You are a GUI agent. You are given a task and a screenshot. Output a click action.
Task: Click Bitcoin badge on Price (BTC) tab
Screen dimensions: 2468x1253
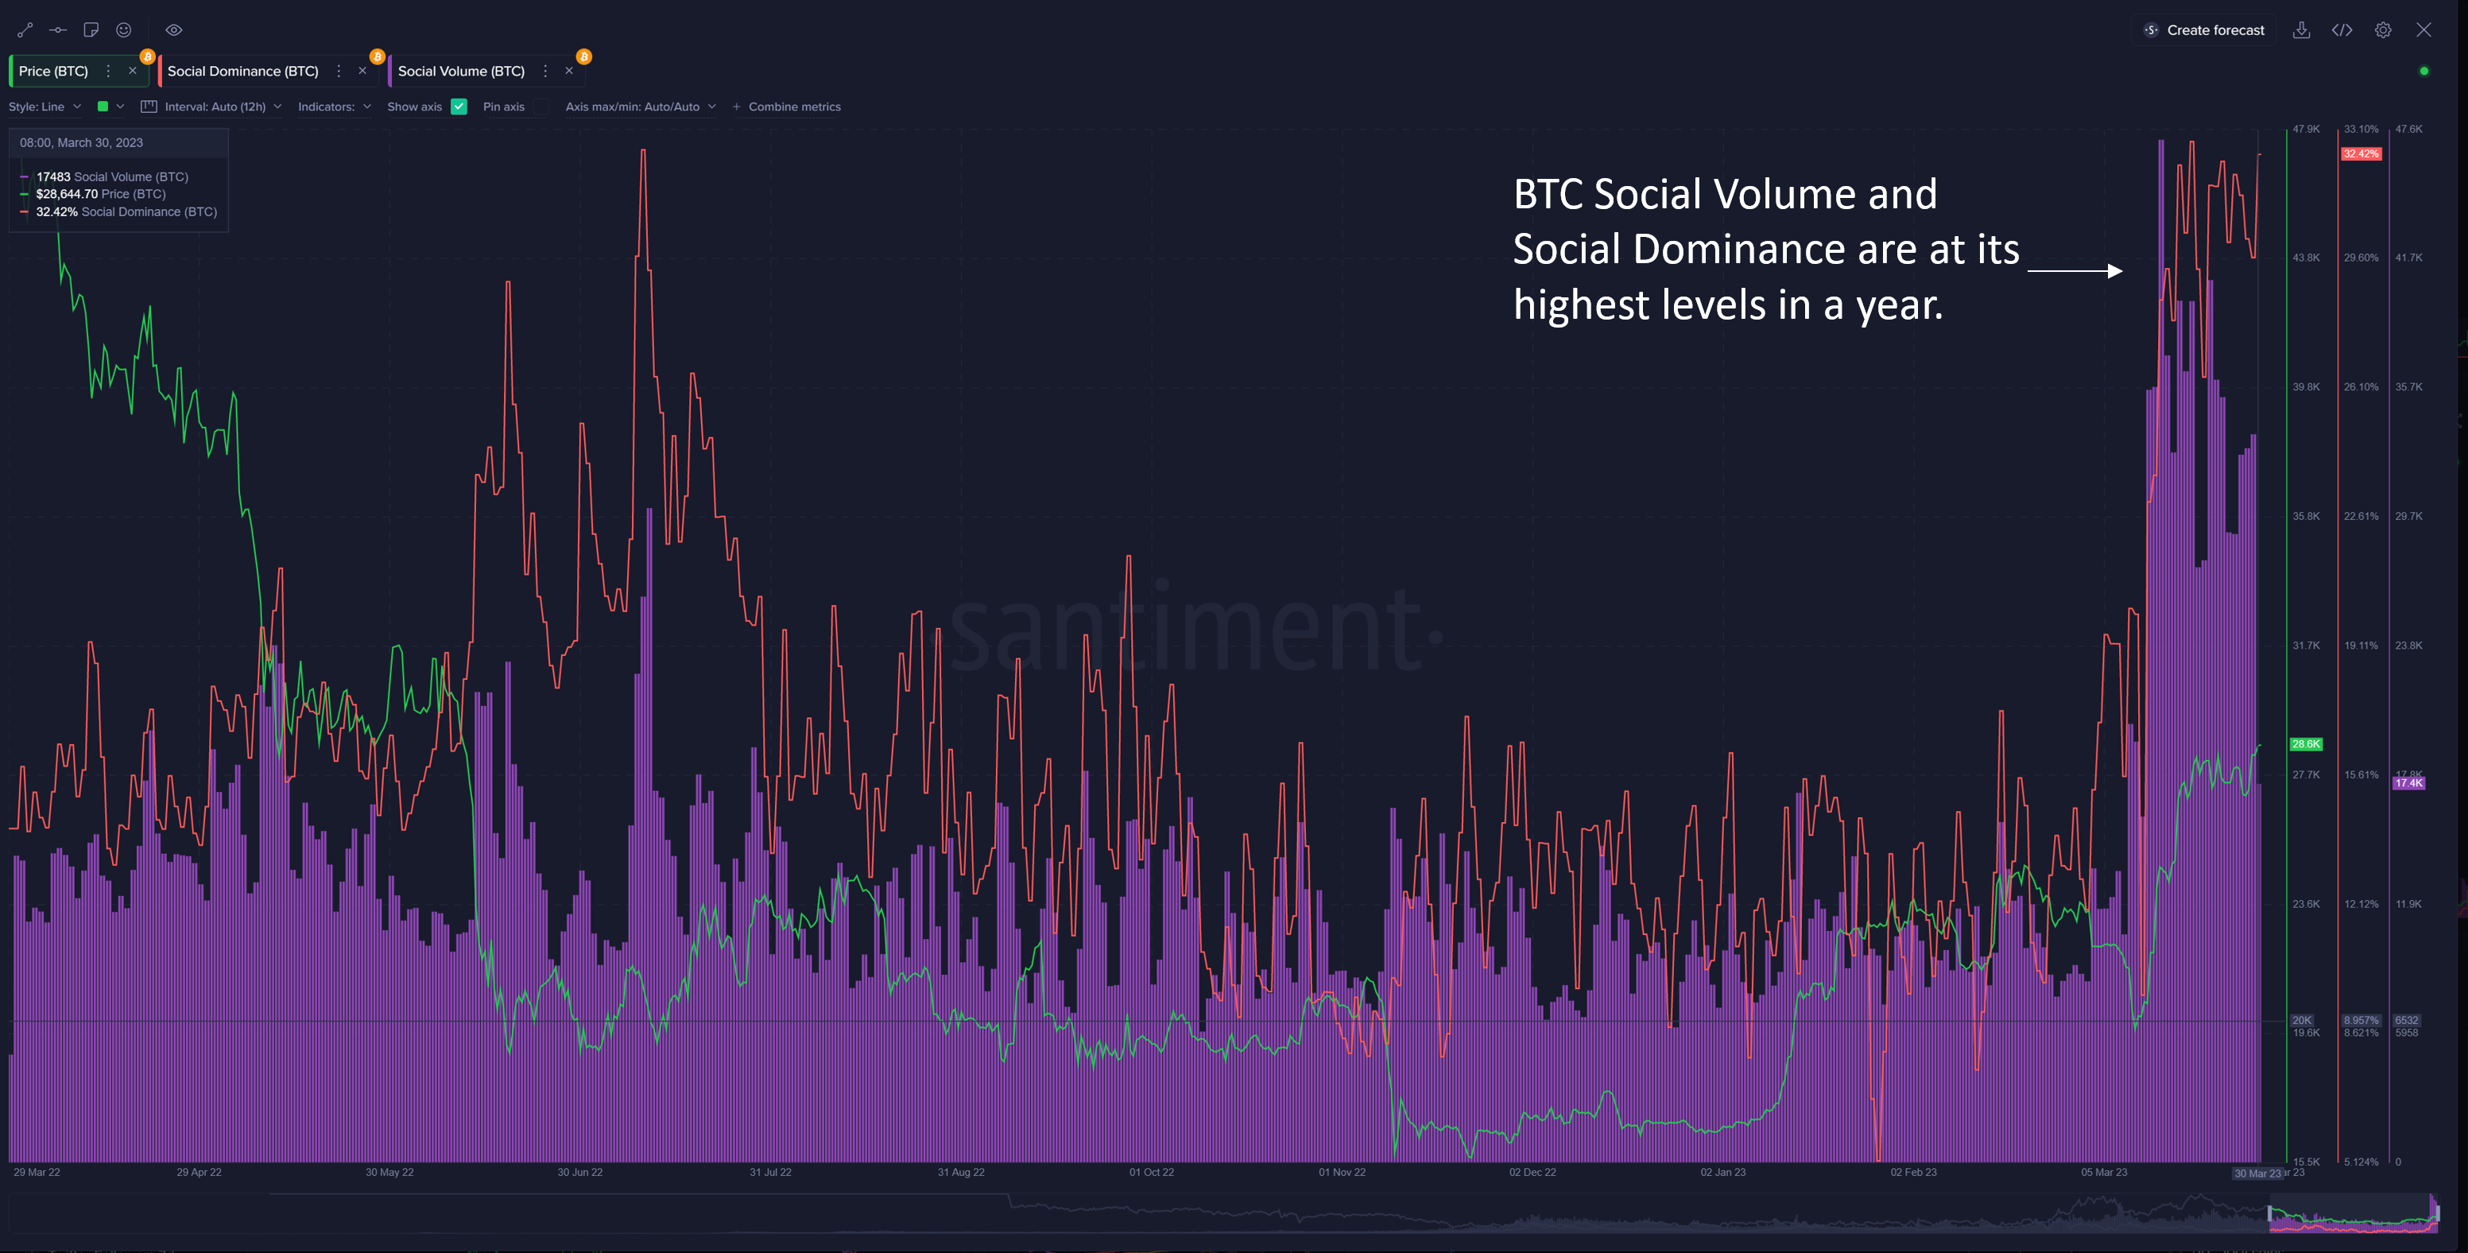(148, 56)
